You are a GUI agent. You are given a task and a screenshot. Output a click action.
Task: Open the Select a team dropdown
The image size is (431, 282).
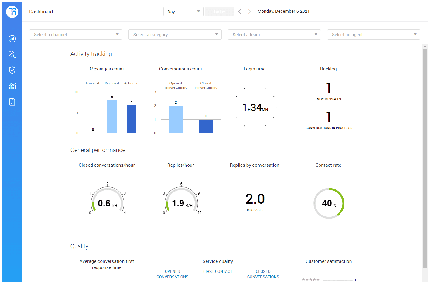[x=274, y=35]
